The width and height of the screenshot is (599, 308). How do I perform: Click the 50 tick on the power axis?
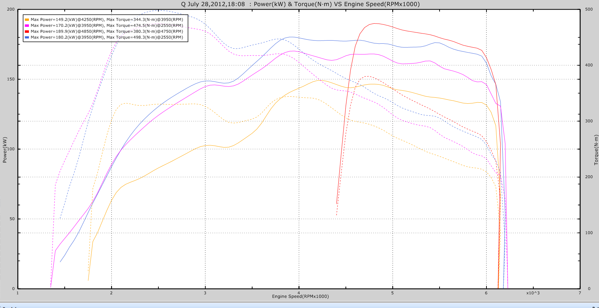[12, 219]
